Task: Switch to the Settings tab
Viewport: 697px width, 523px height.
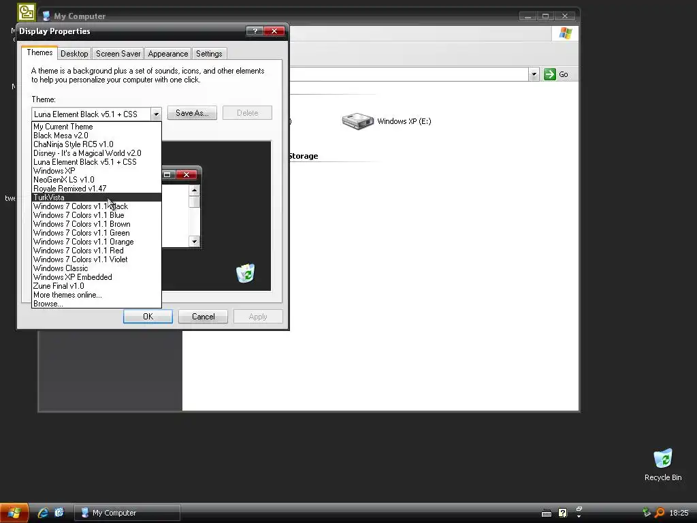Action: (x=209, y=54)
